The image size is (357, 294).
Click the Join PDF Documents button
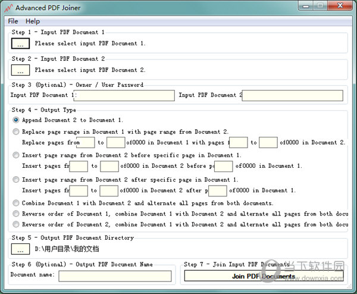pyautogui.click(x=264, y=276)
